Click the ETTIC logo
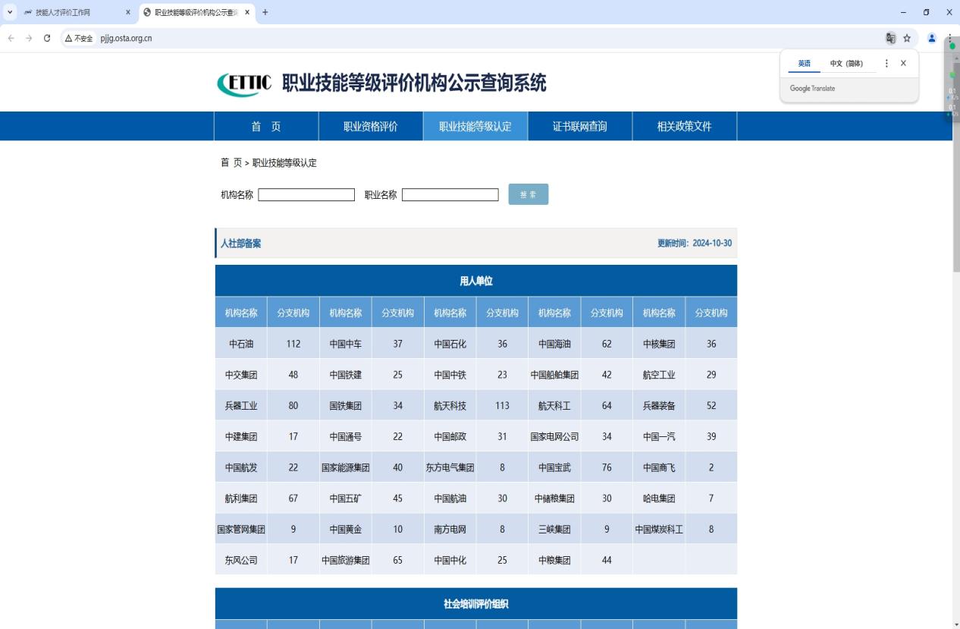Screen dimensions: 960x629 click(244, 83)
